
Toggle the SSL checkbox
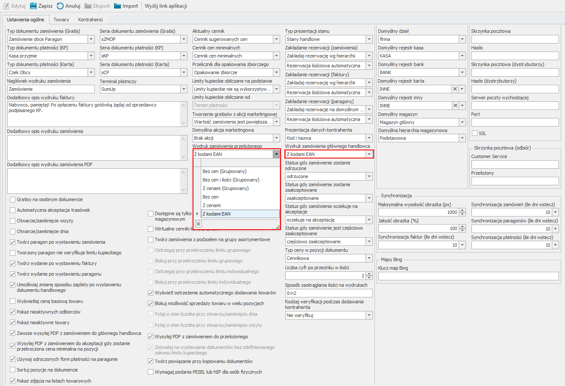pyautogui.click(x=474, y=133)
